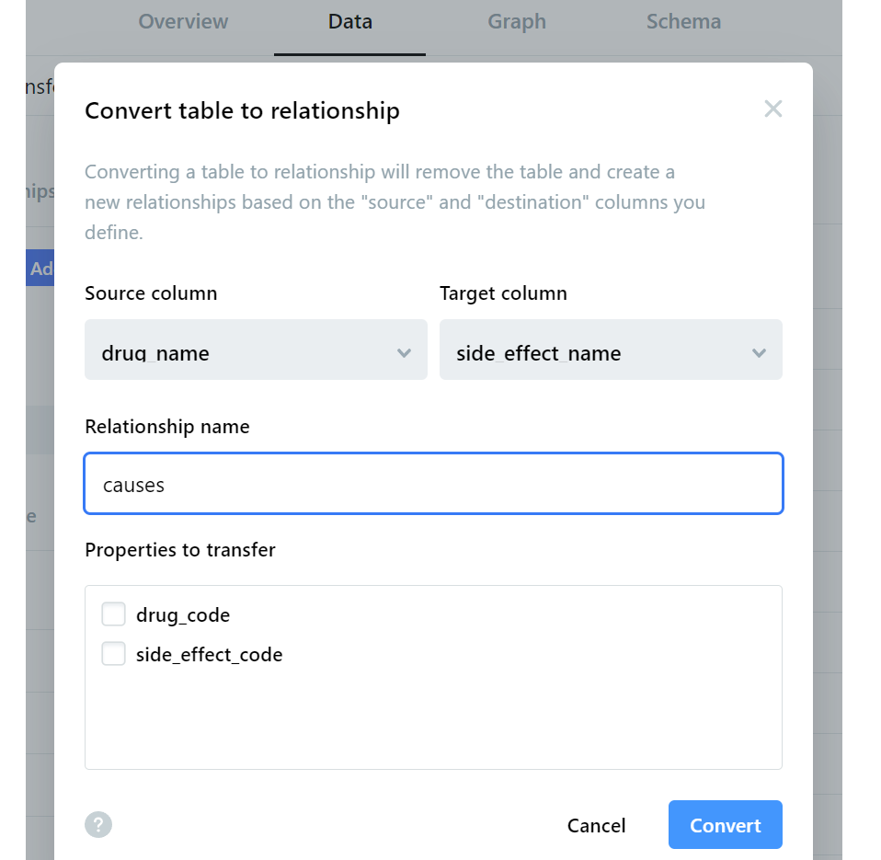Click the side_effect_code checkbox label text
881x860 pixels.
pyautogui.click(x=209, y=655)
